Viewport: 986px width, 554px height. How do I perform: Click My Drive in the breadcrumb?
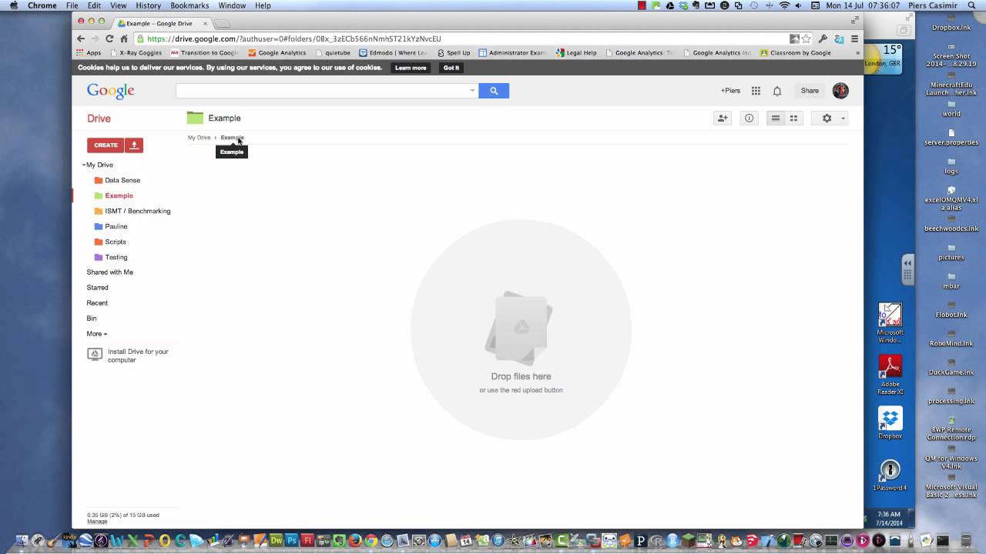click(199, 138)
